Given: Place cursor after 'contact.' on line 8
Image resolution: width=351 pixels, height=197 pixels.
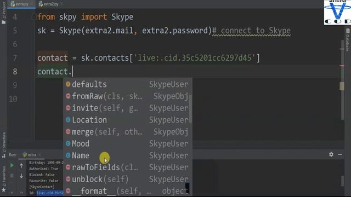Looking at the screenshot, I should point(72,72).
